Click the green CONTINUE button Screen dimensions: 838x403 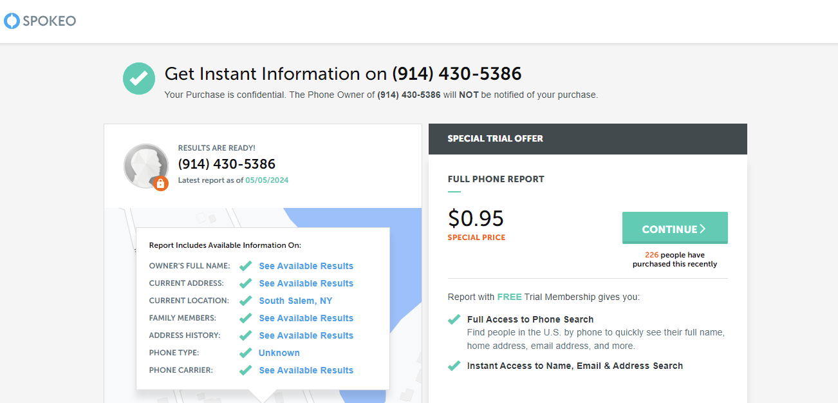(675, 228)
